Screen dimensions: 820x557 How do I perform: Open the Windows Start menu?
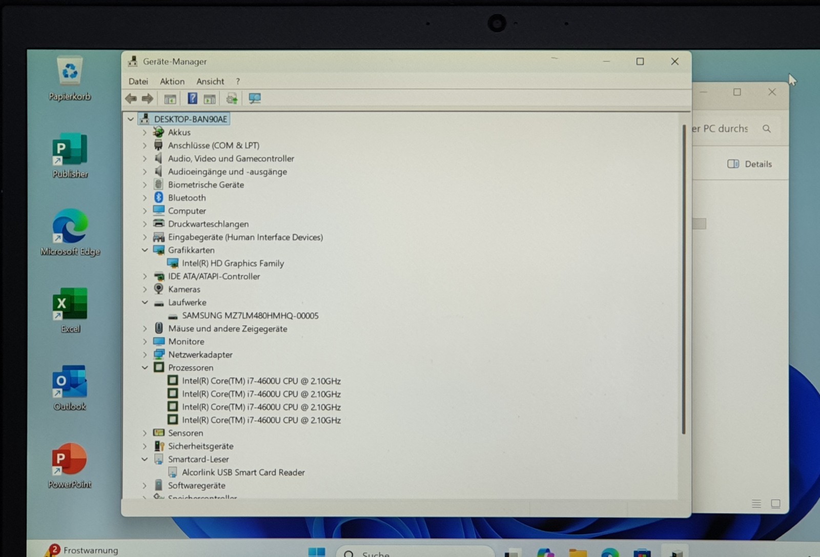[317, 552]
